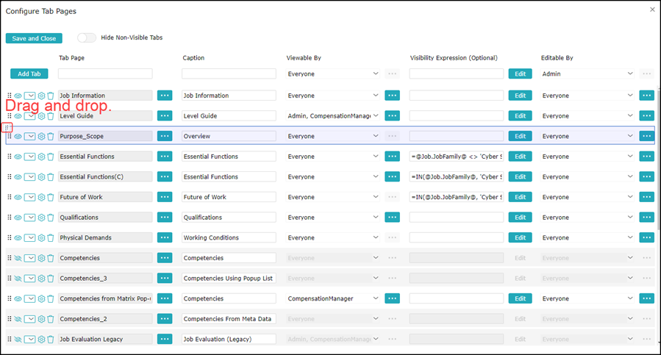The height and width of the screenshot is (355, 661).
Task: Click the Add Tab button
Action: [x=29, y=73]
